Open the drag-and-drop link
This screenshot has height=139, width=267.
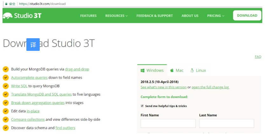coord(77,69)
